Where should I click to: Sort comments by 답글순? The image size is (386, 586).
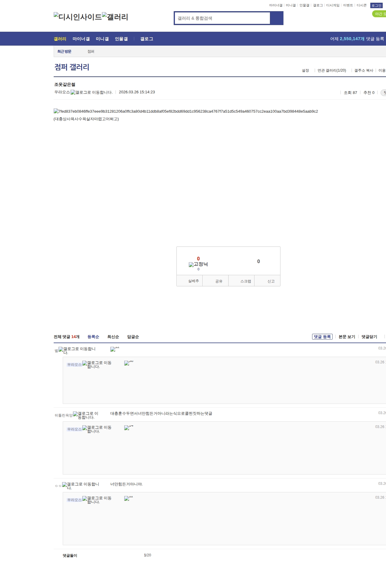[x=133, y=337]
